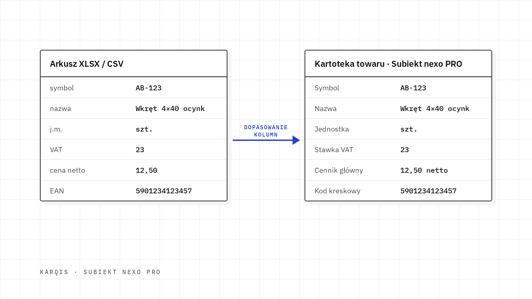Image resolution: width=532 pixels, height=299 pixels.
Task: Select "5901234123457" in Kod kreskowy row
Action: coord(428,191)
